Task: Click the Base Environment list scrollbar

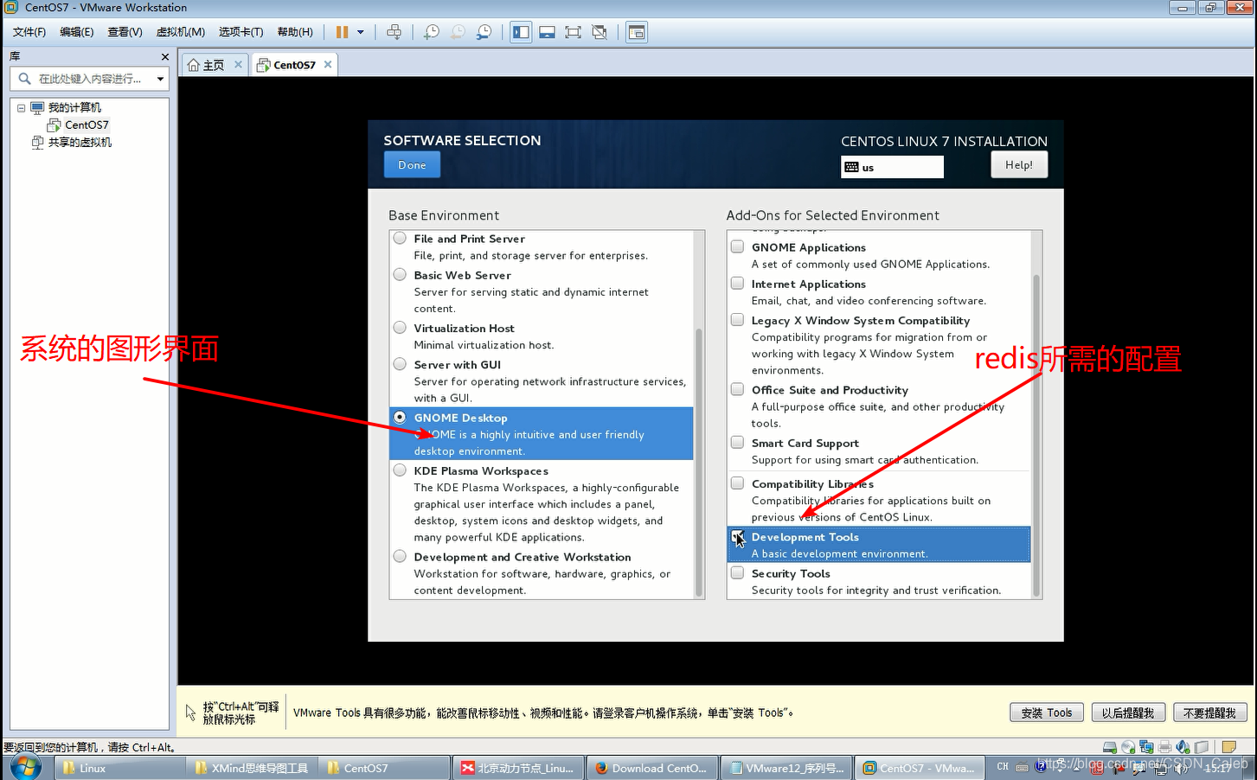Action: (x=699, y=463)
